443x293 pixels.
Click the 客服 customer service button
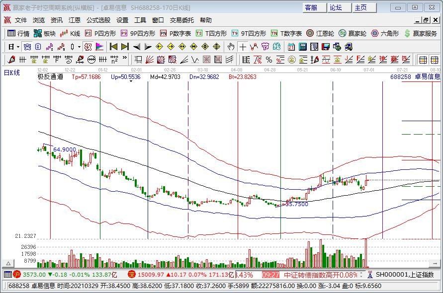point(312,7)
